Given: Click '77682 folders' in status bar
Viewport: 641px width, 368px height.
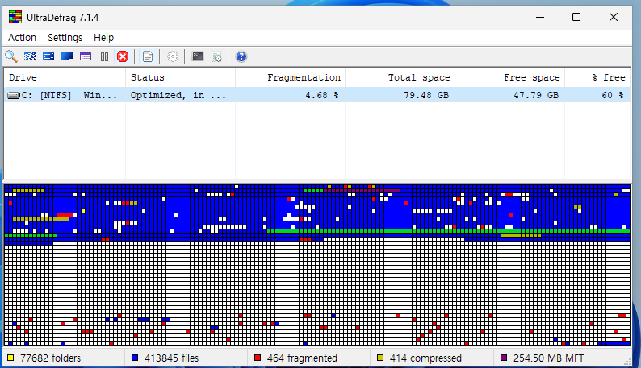Looking at the screenshot, I should (x=50, y=358).
